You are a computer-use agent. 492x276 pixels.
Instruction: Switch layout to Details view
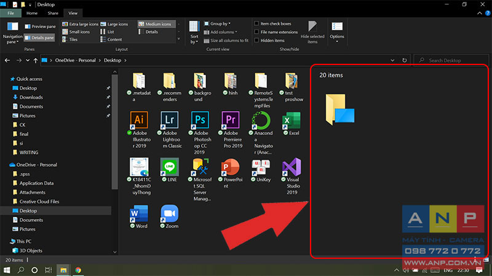point(149,32)
